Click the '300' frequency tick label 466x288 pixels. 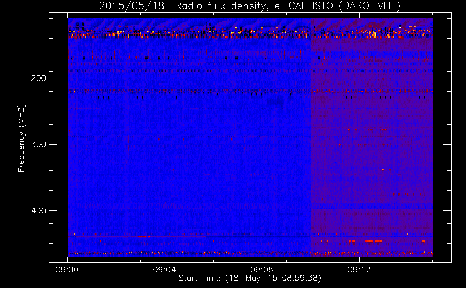point(39,144)
